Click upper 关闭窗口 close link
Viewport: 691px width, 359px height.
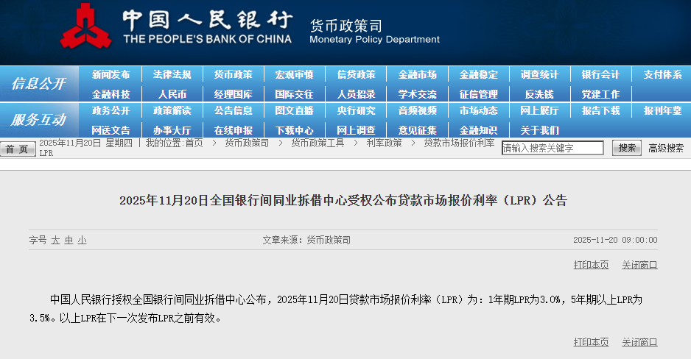point(639,265)
